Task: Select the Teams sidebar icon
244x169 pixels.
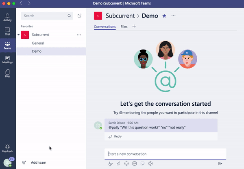Action: click(7, 45)
